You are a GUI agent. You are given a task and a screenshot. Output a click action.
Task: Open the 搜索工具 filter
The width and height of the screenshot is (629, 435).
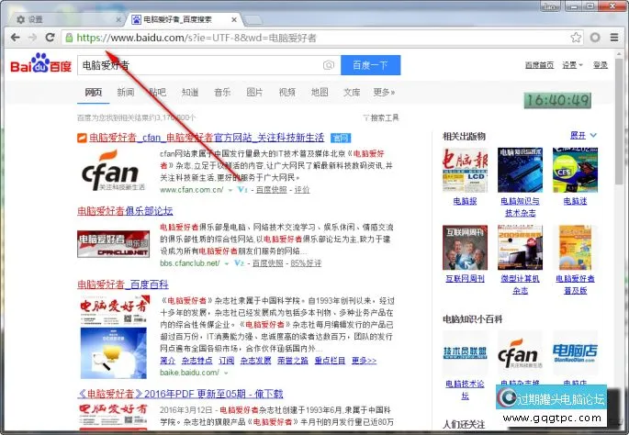point(381,117)
